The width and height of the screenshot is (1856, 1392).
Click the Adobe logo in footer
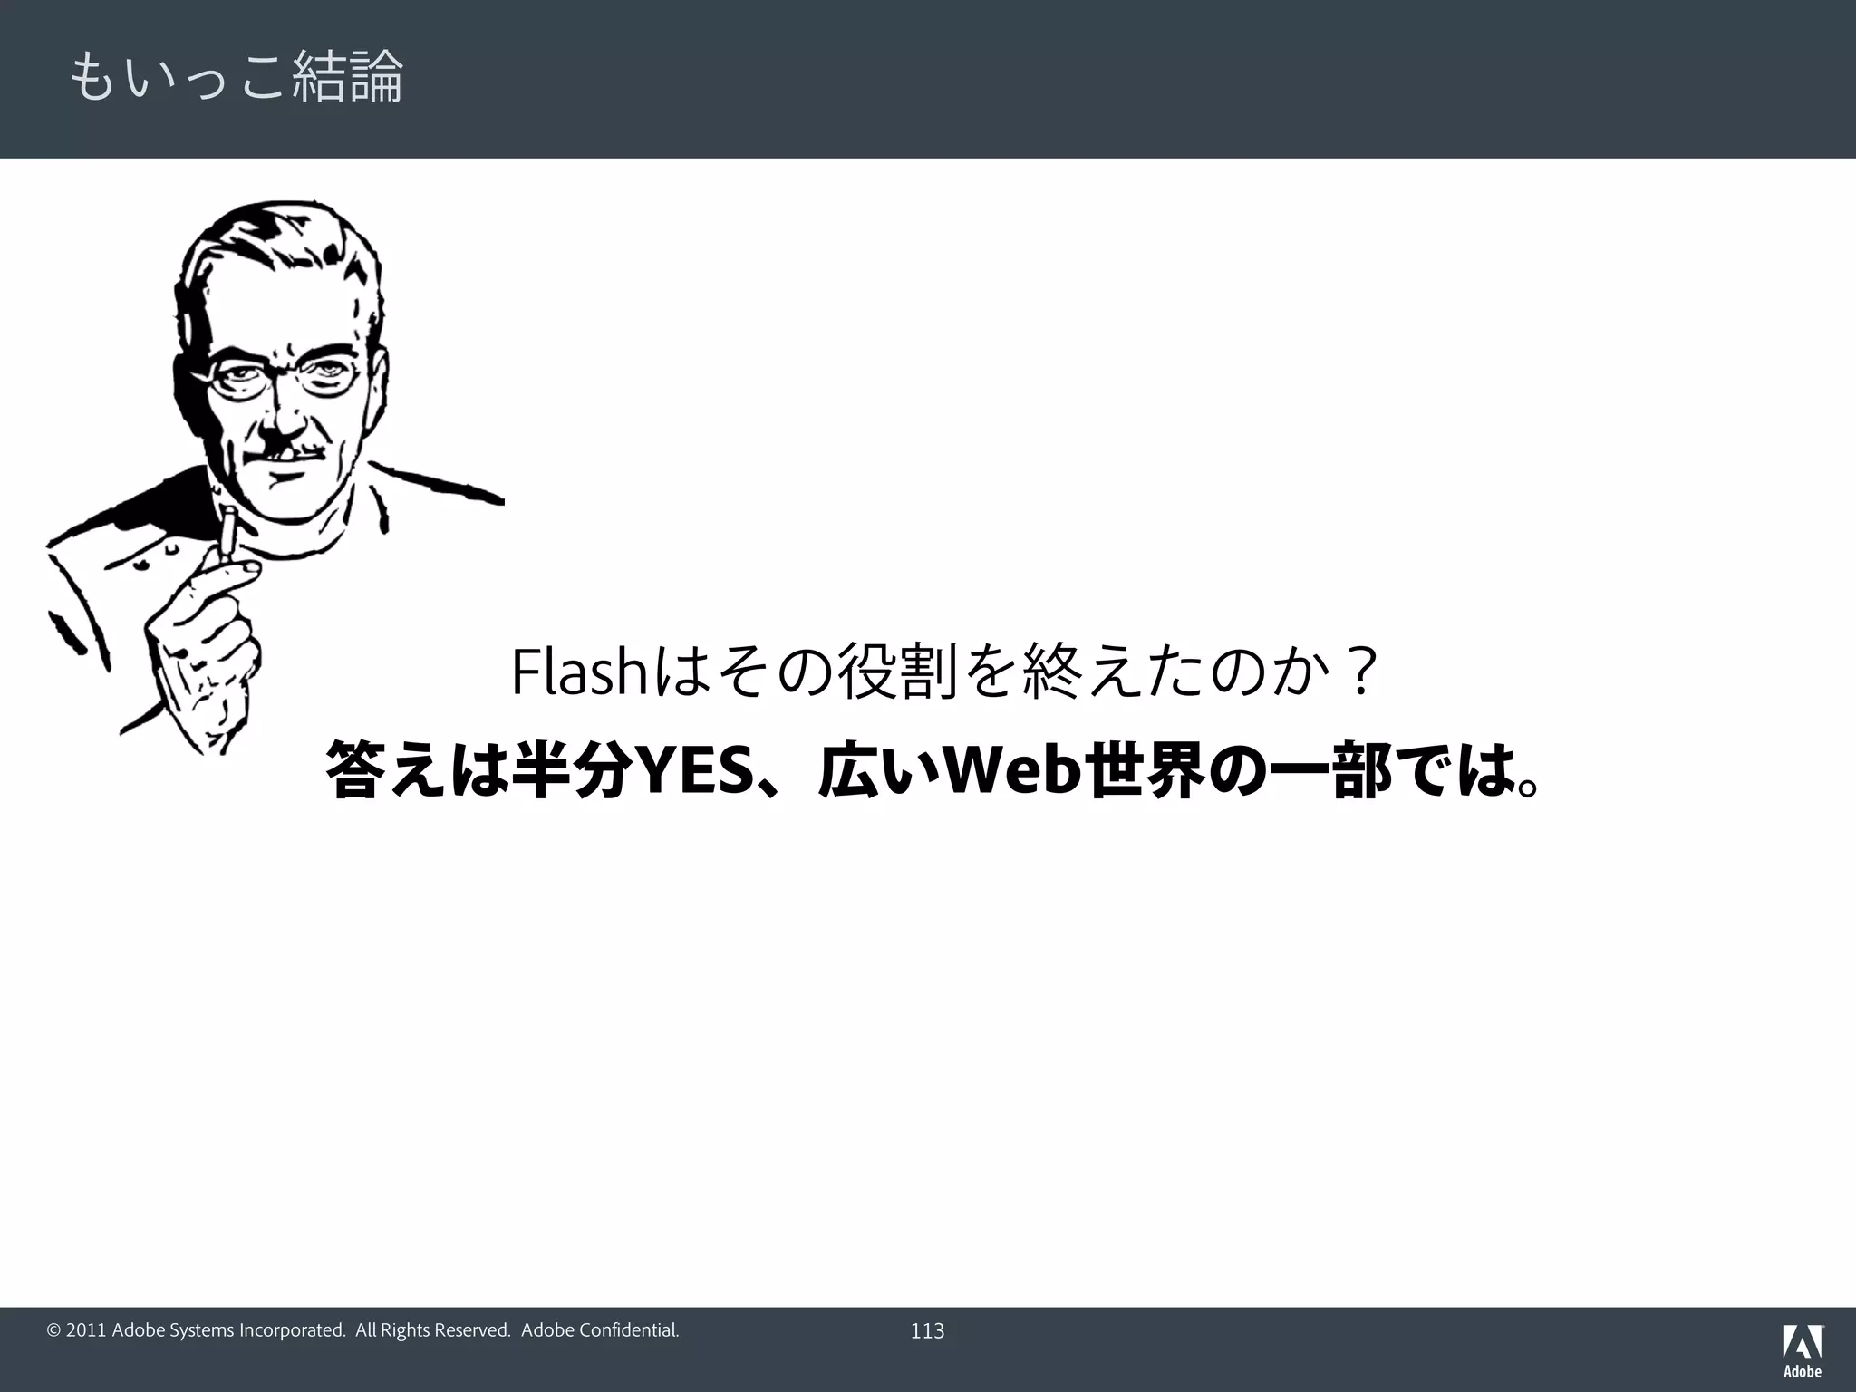coord(1803,1350)
